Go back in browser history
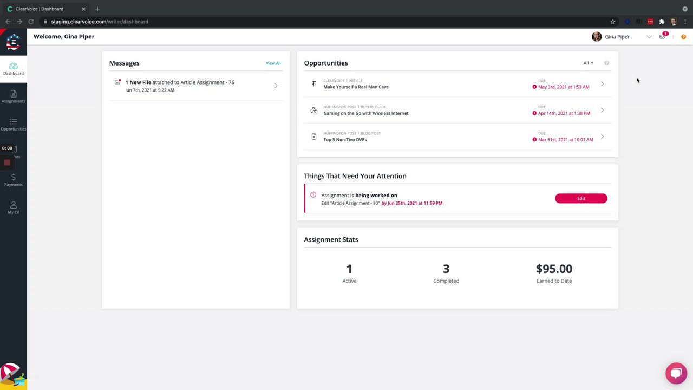 [8, 22]
